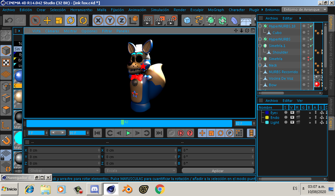Expand the HyperNURBS.10 tree node
The height and width of the screenshot is (196, 335).
point(260,26)
